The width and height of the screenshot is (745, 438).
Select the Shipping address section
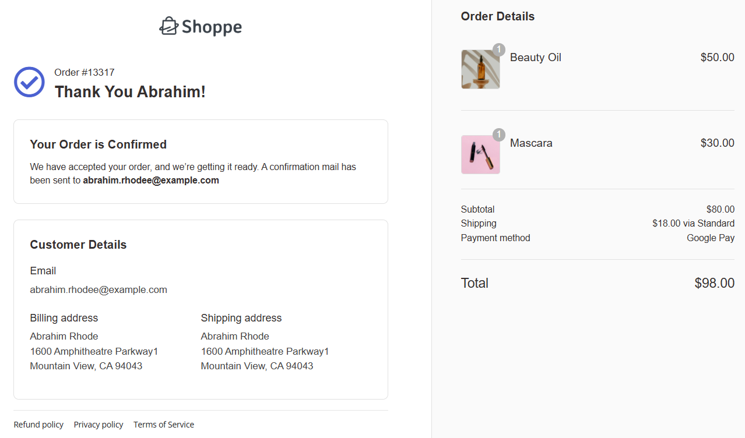click(x=241, y=317)
